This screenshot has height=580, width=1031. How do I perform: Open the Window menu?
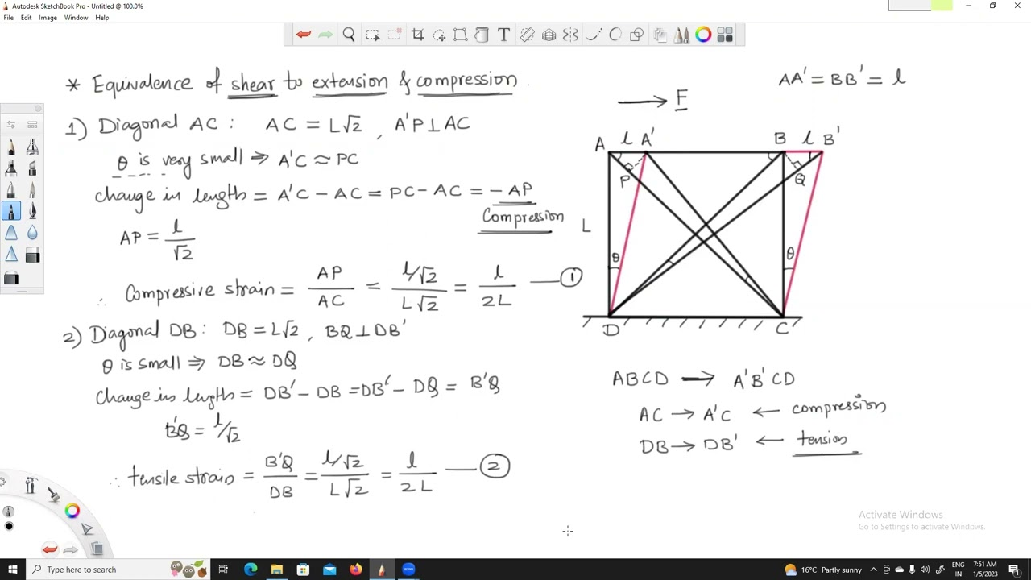click(76, 18)
